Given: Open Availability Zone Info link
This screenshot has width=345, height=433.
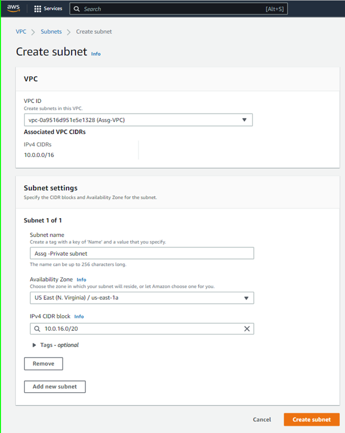Looking at the screenshot, I should click(x=81, y=279).
